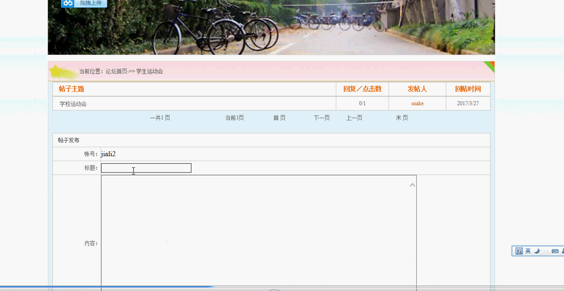Click the 发帖人 column header
Viewport: 564px width, 291px height.
[x=417, y=89]
